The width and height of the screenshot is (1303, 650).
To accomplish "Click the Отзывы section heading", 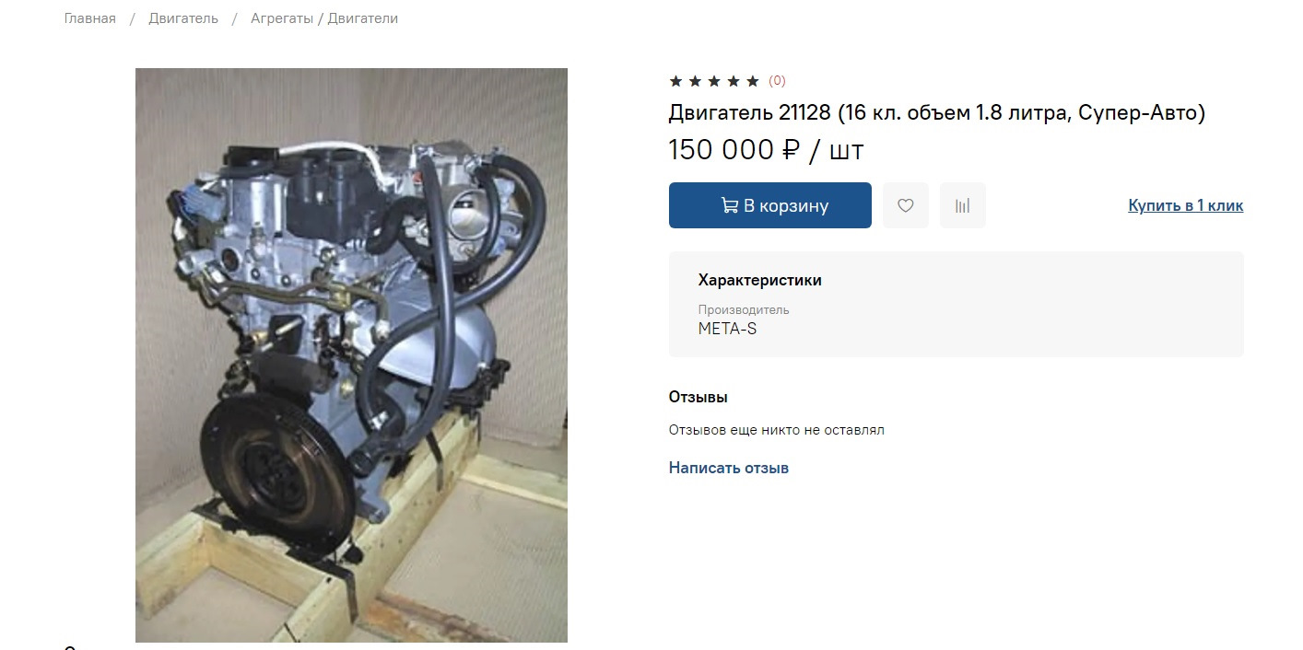I will pos(698,398).
